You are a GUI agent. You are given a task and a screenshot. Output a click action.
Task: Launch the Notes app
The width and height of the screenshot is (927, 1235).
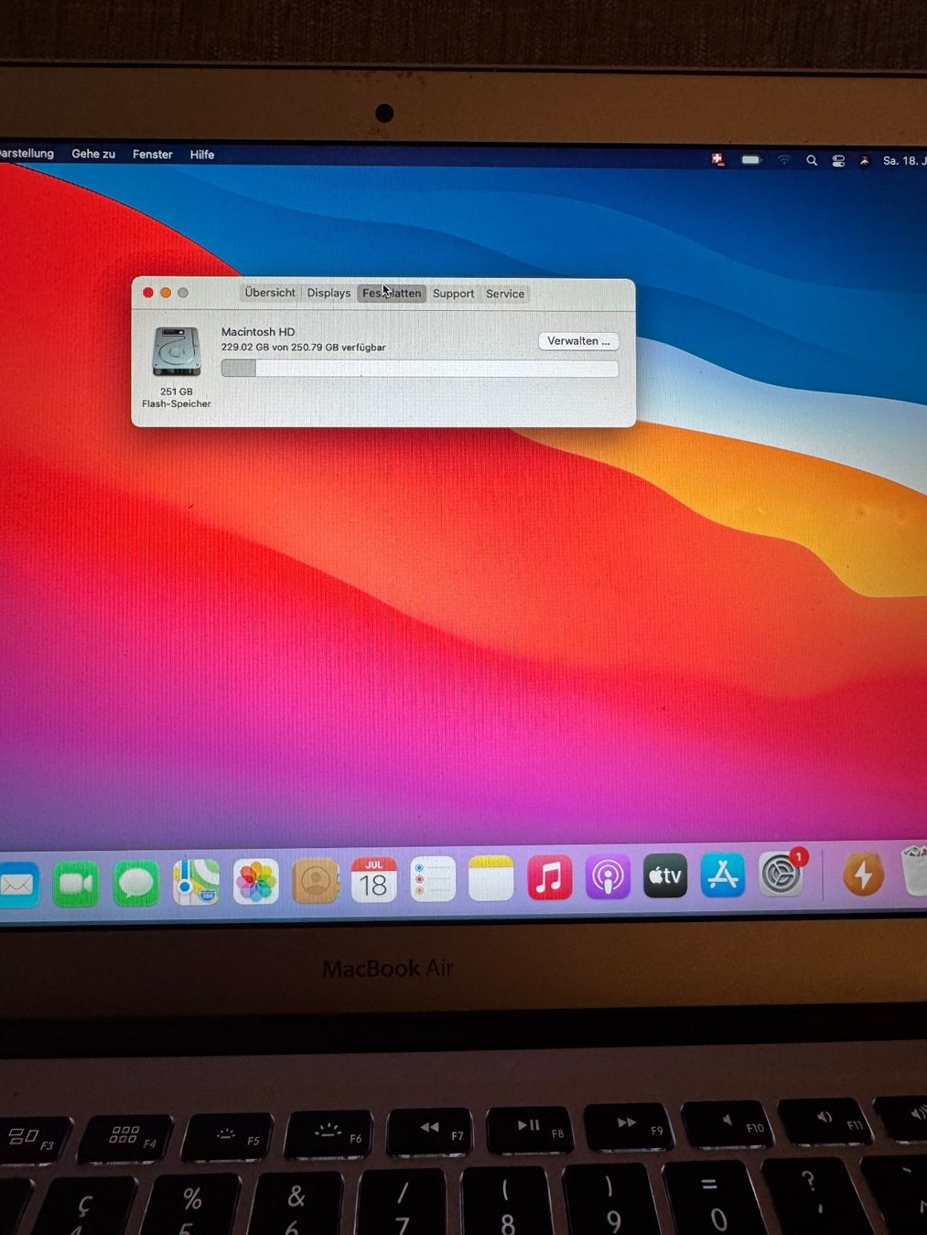(x=490, y=879)
